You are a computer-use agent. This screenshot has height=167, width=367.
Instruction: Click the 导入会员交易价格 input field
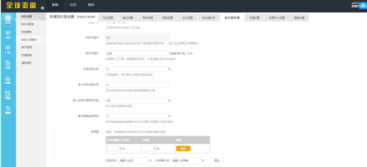click(137, 85)
